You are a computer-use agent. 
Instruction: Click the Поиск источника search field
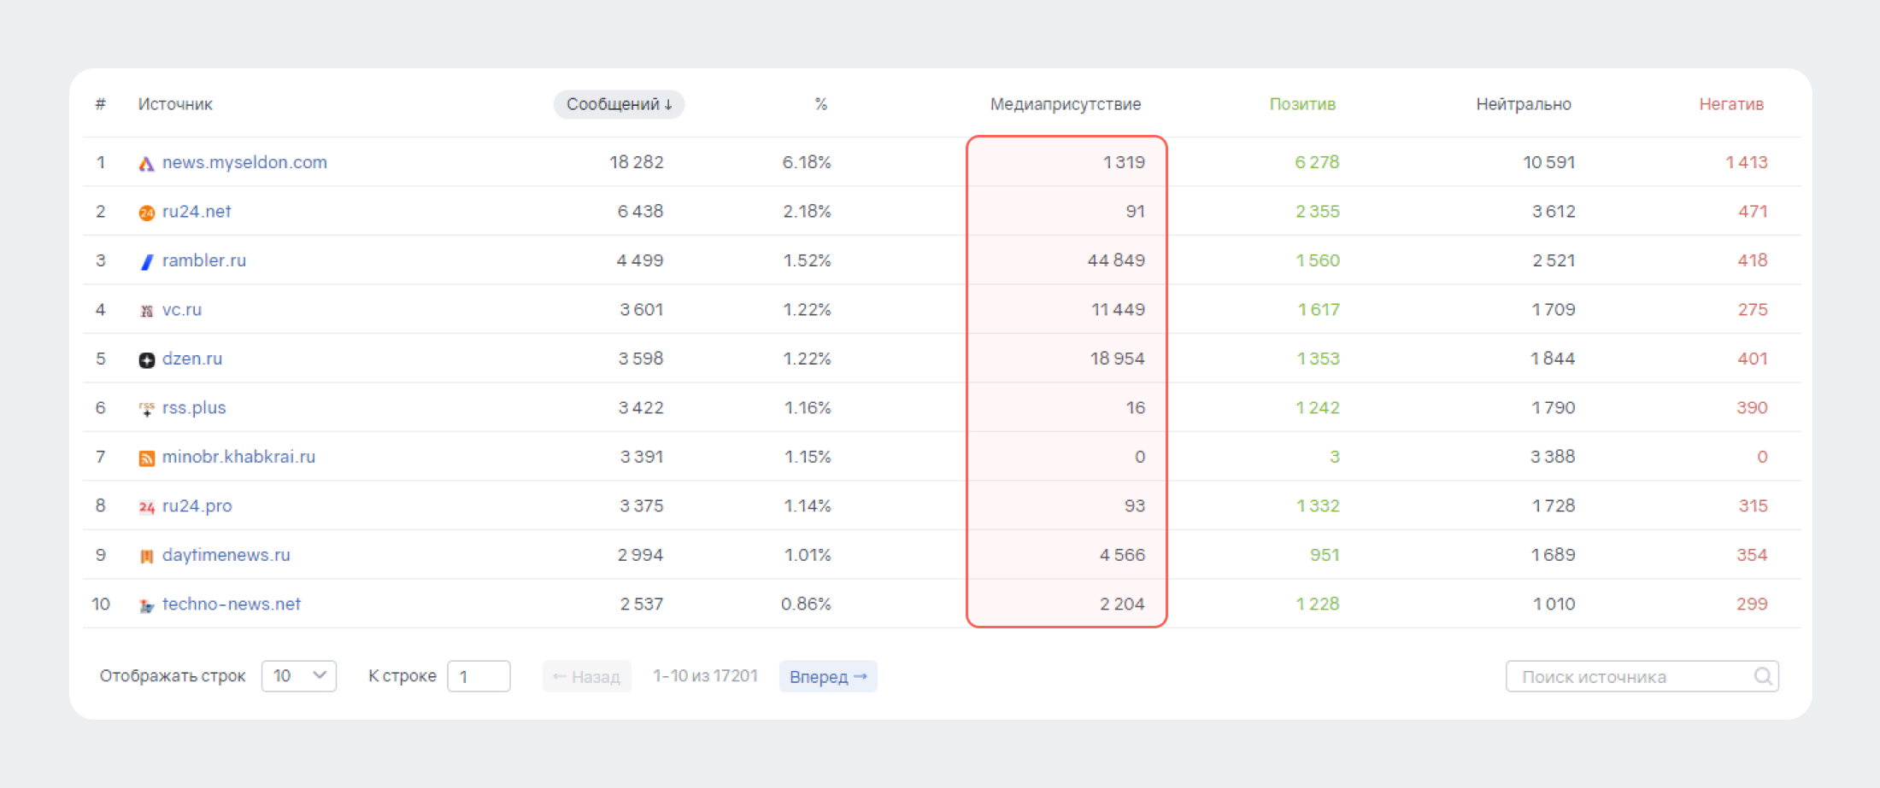point(1642,676)
